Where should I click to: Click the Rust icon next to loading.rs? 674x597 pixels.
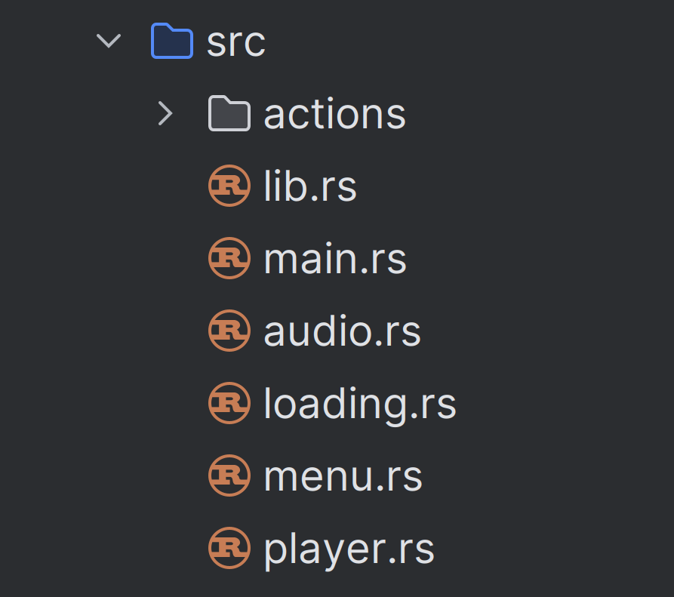(229, 403)
